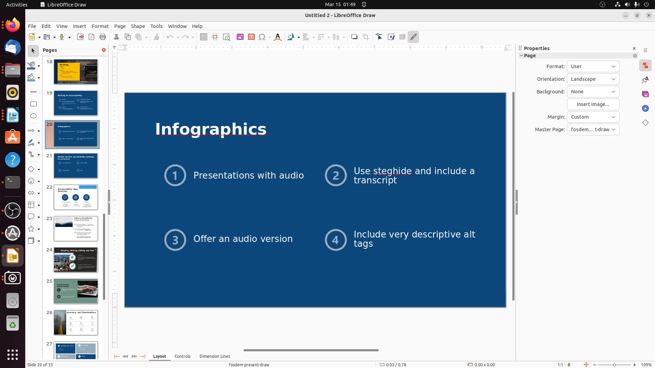
Task: Open the Navigator sidebar panel
Action: [645, 108]
